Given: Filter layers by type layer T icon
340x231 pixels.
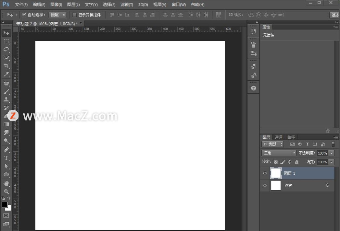Looking at the screenshot, I should pyautogui.click(x=307, y=144).
